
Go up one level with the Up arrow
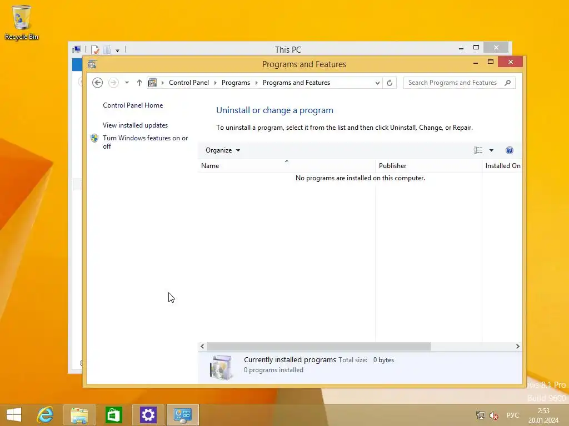[x=139, y=83]
